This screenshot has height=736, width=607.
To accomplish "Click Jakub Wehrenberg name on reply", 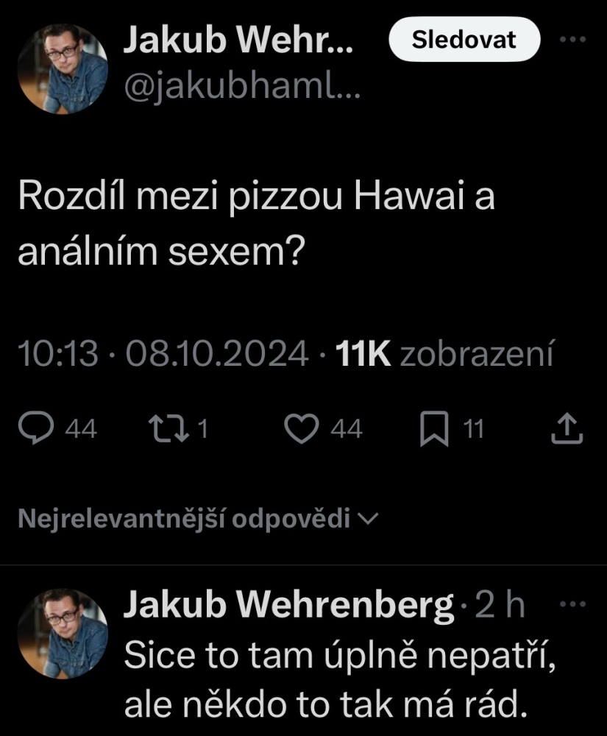I will [x=288, y=606].
